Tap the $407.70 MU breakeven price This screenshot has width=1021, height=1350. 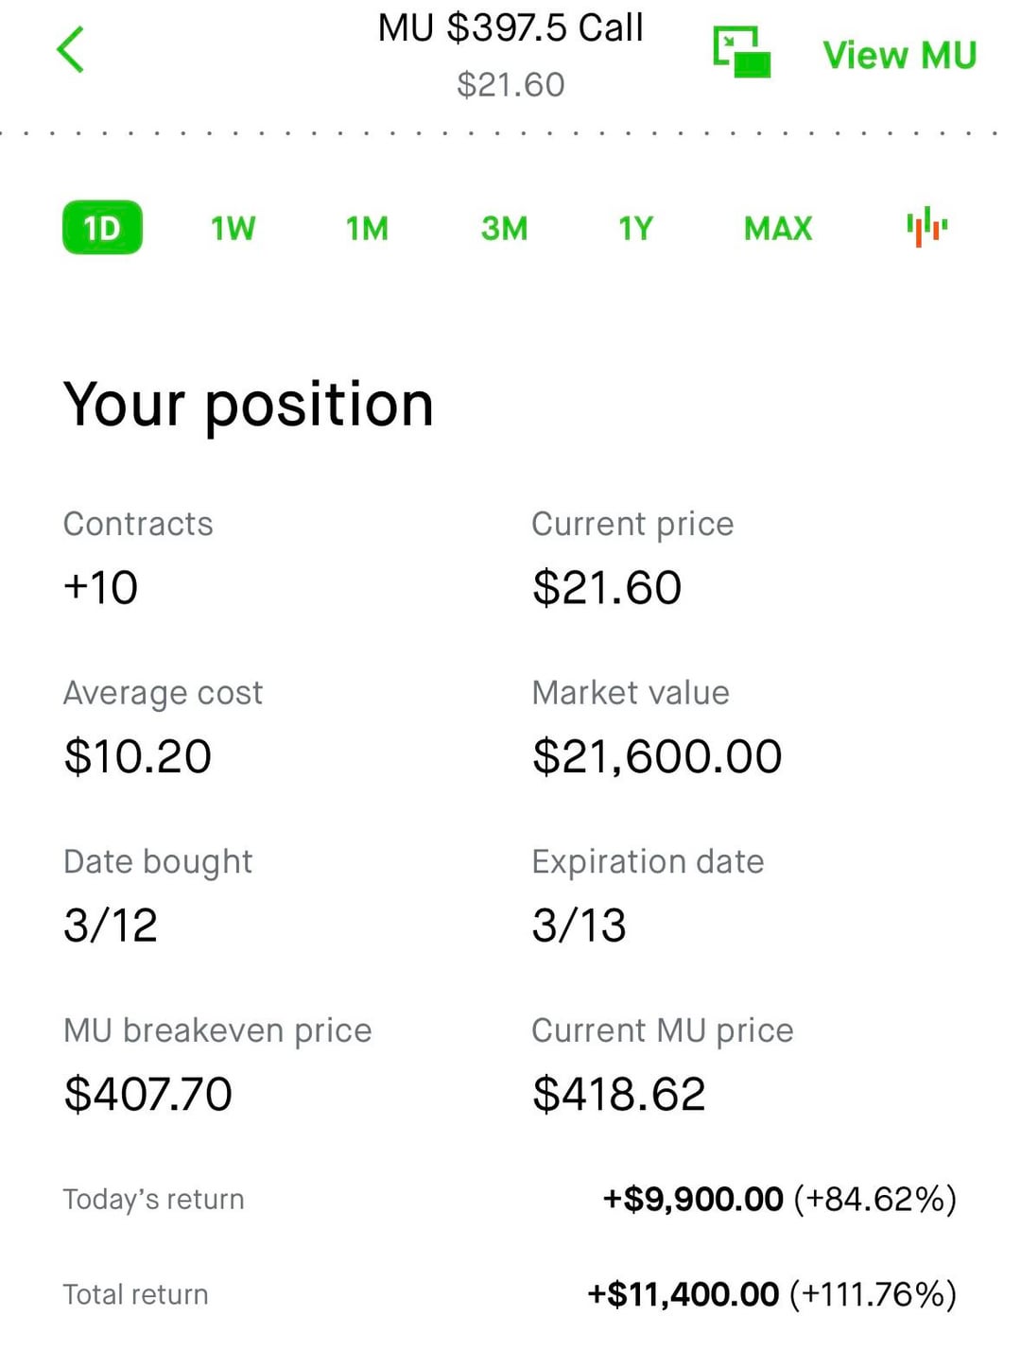[x=148, y=1094]
